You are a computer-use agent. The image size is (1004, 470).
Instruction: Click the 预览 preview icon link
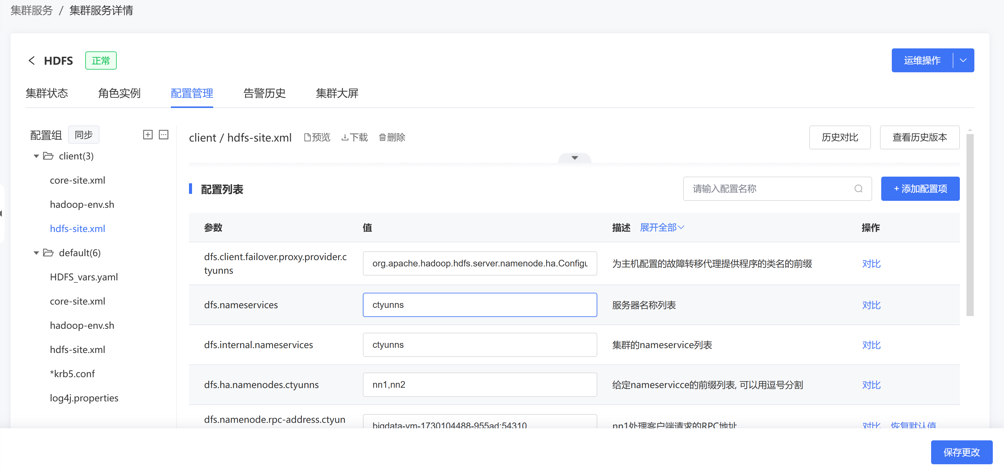pos(317,137)
